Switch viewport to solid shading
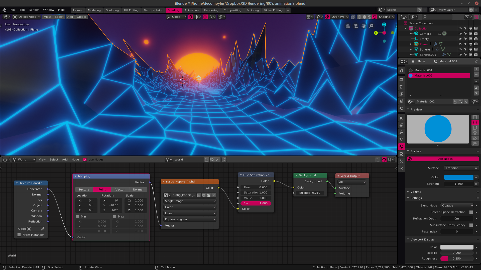Screen dimensions: 481x270 (x=365, y=17)
